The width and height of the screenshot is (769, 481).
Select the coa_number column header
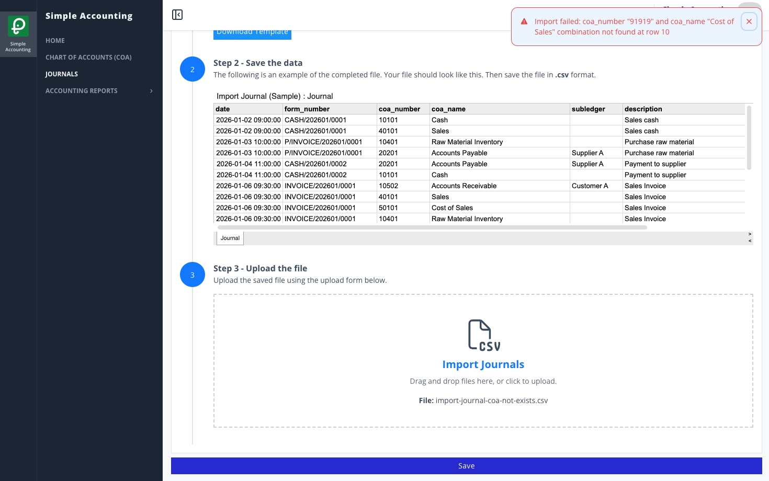coord(400,109)
